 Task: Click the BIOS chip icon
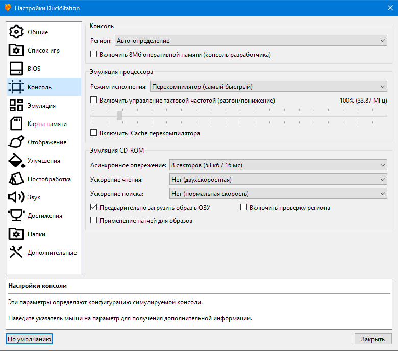coord(16,68)
